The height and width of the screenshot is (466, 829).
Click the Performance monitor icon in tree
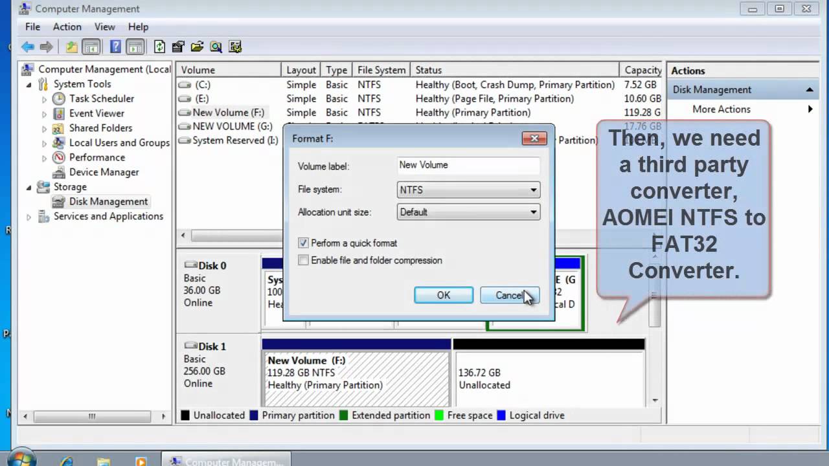point(59,157)
